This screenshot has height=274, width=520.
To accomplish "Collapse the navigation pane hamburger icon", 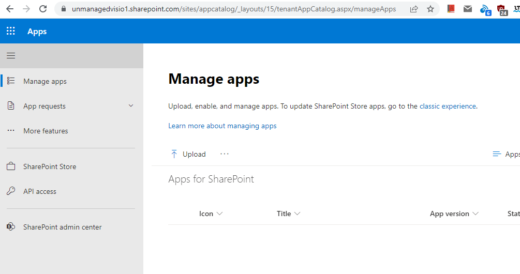I will click(11, 56).
